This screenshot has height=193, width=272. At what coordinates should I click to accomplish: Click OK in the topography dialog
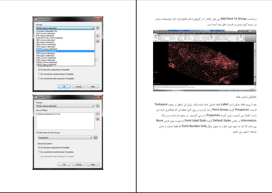tap(64, 164)
